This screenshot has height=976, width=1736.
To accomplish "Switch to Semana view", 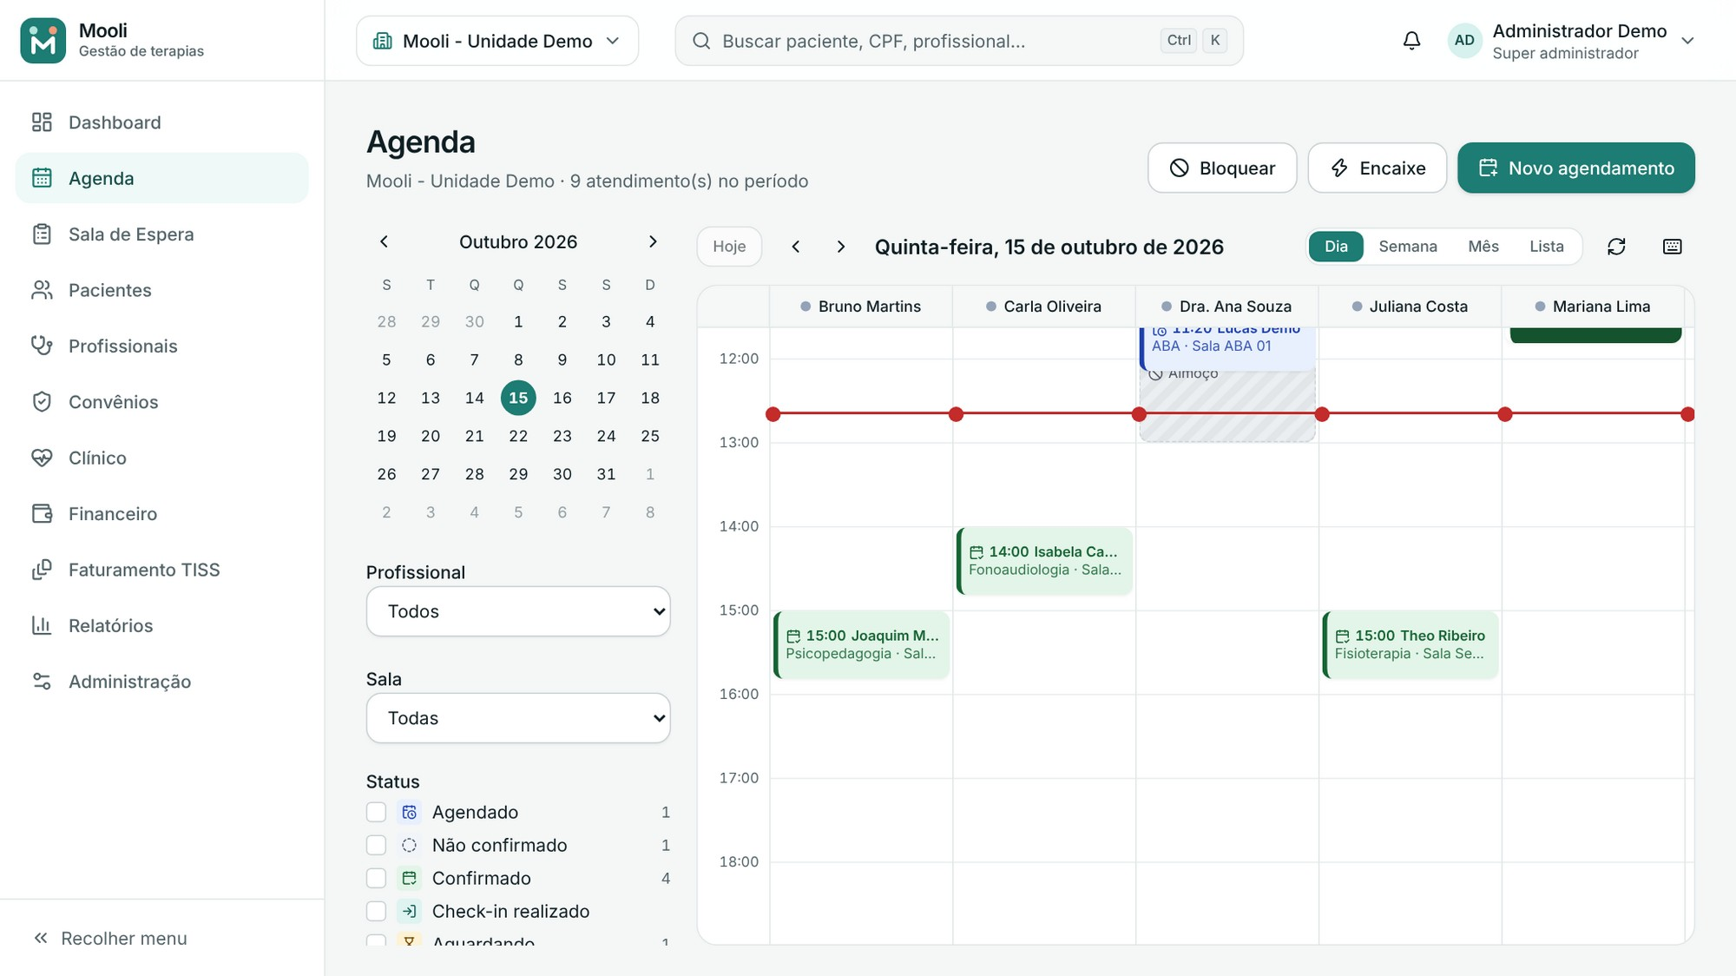I will pyautogui.click(x=1408, y=247).
